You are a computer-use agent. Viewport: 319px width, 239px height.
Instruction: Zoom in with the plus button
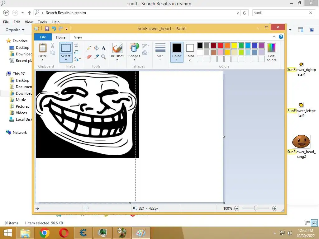coord(275,208)
